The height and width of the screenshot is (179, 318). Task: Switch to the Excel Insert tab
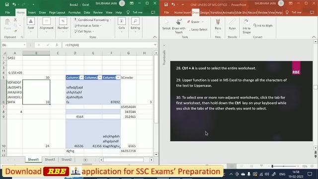click(x=32, y=12)
